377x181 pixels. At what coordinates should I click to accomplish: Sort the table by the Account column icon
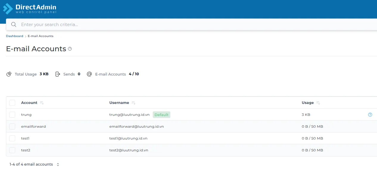(x=41, y=103)
